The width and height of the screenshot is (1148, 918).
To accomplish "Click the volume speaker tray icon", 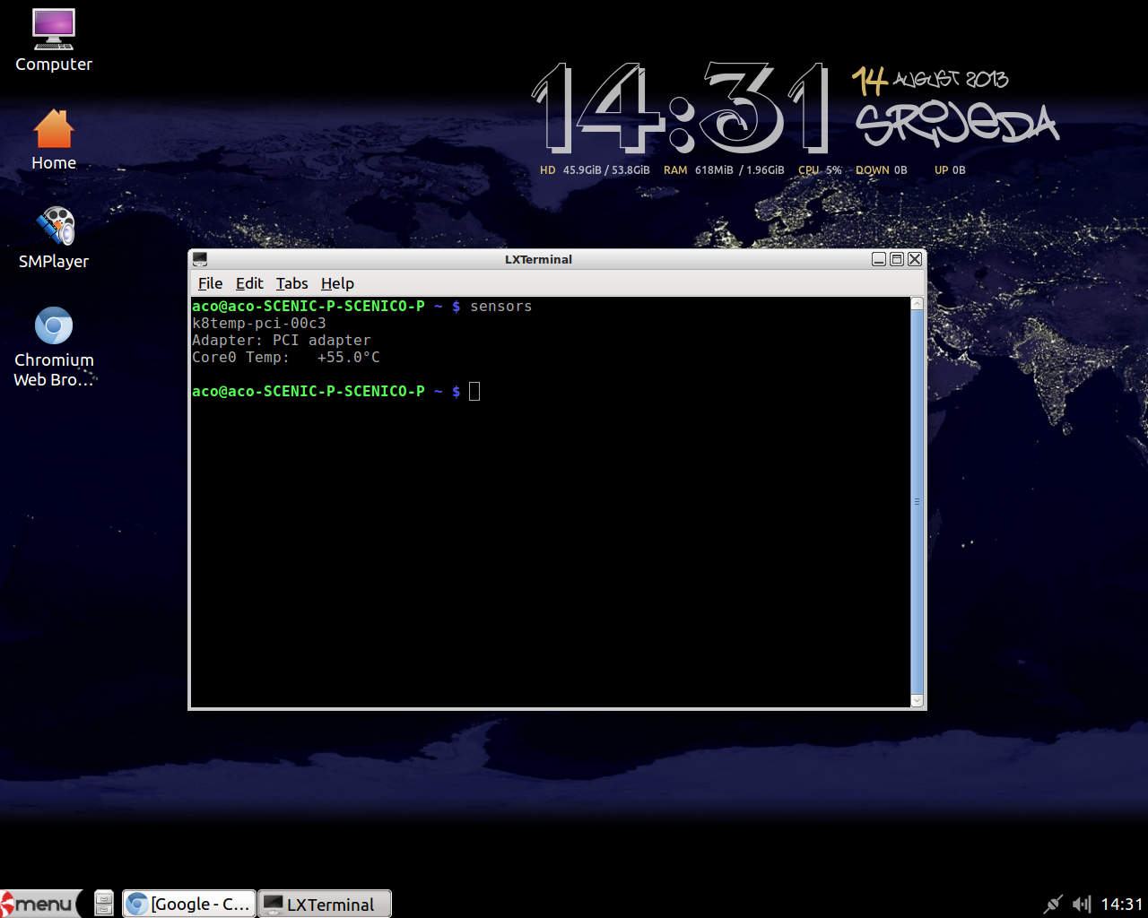I will click(x=1082, y=904).
